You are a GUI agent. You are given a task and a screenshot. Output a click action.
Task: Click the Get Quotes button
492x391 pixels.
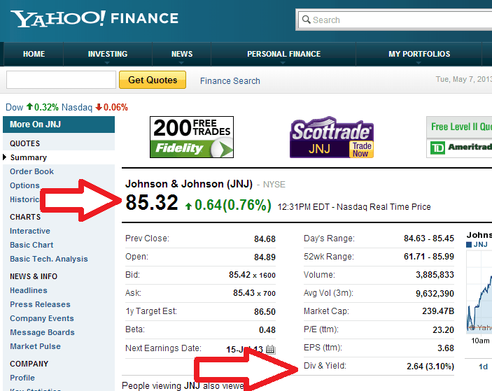(x=153, y=80)
